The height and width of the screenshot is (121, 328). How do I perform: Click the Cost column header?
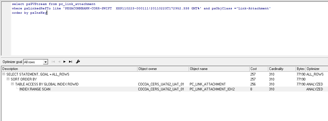[x=258, y=69]
